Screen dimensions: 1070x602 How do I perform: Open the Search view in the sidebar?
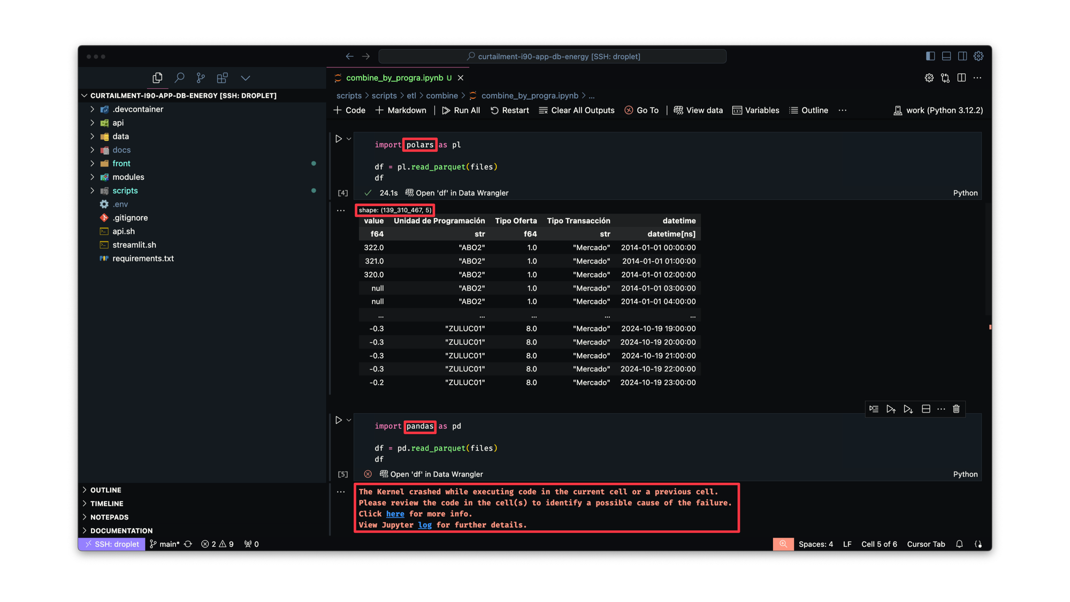(x=180, y=78)
